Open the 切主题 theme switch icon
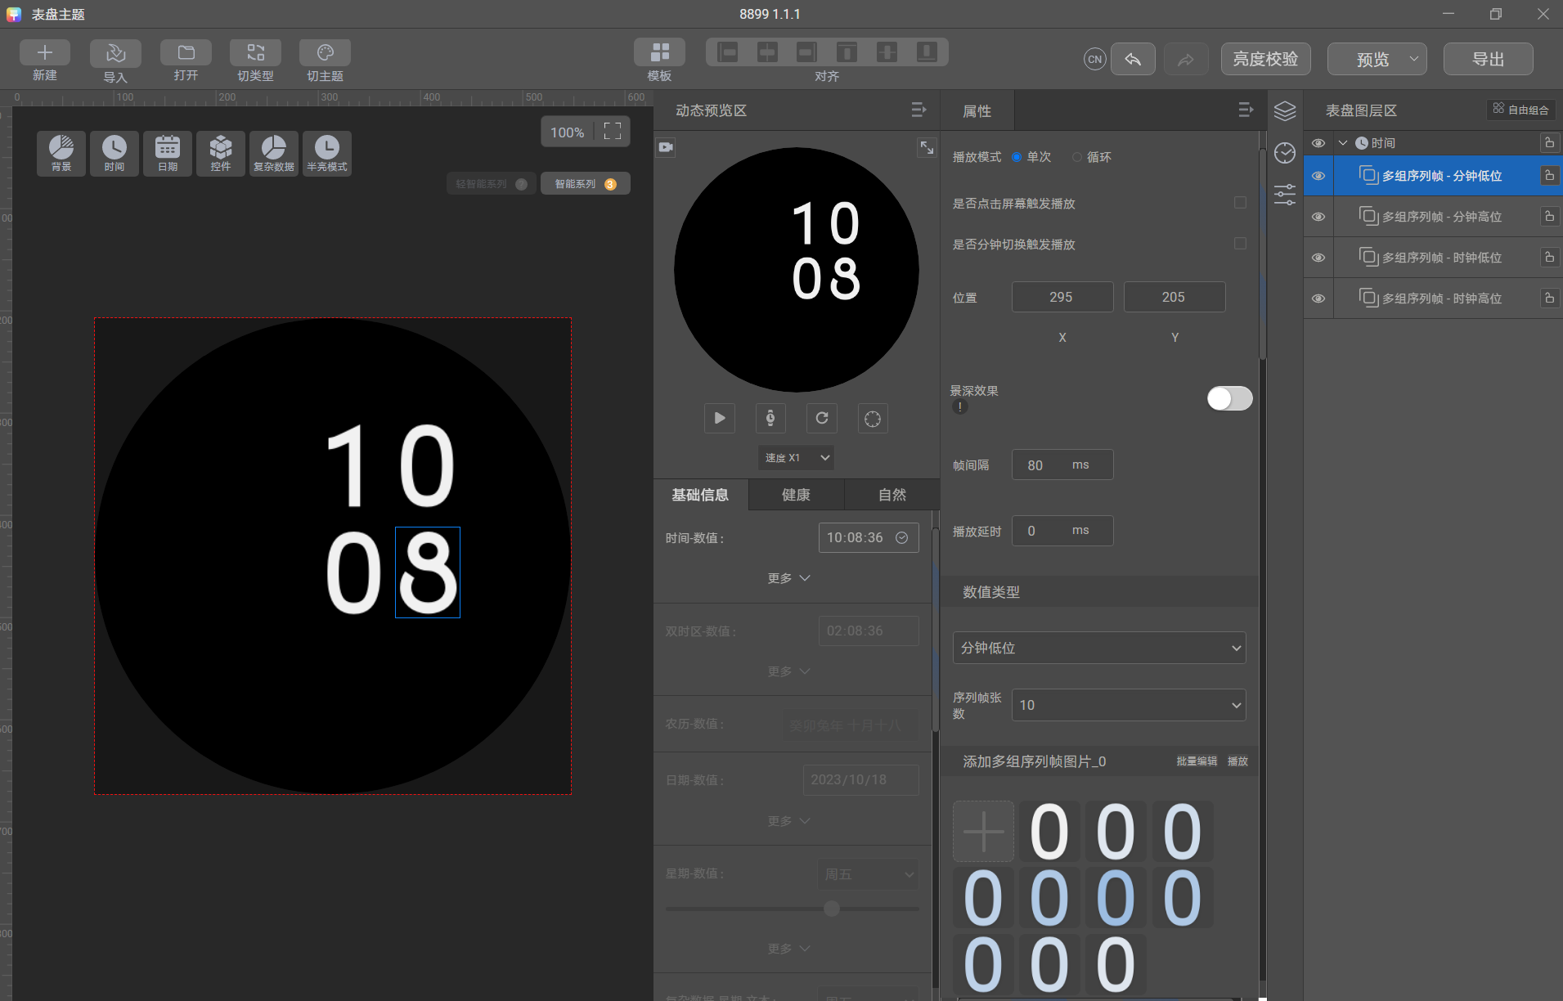 [x=325, y=53]
